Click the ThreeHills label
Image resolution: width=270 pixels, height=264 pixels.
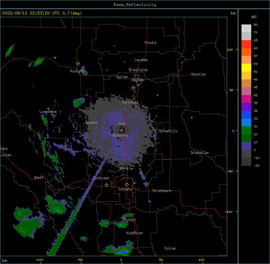(x=168, y=131)
